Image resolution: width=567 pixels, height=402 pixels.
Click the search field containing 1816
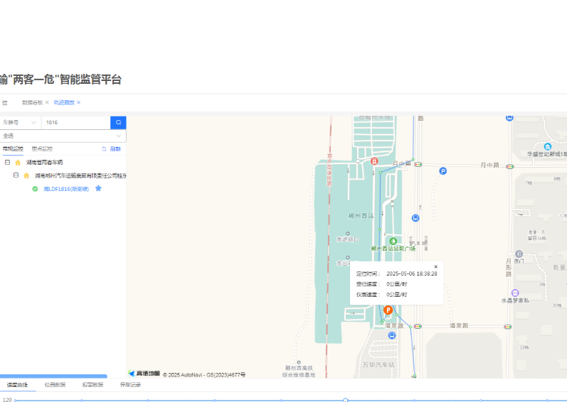[75, 122]
